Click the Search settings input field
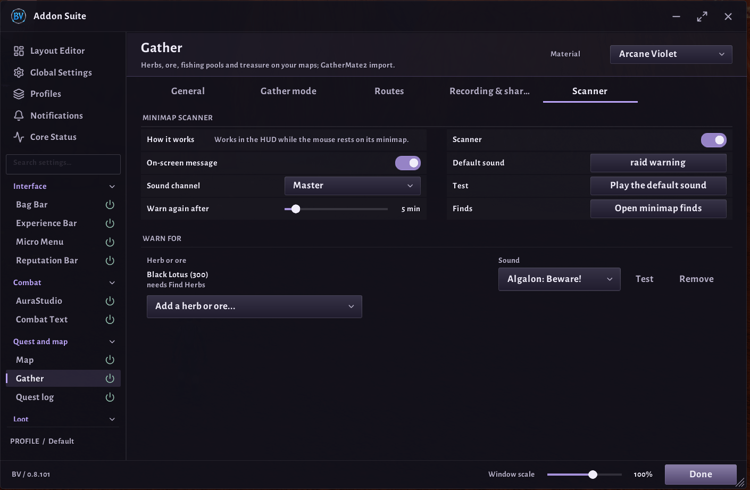Screen dimensions: 750x490 [63, 164]
